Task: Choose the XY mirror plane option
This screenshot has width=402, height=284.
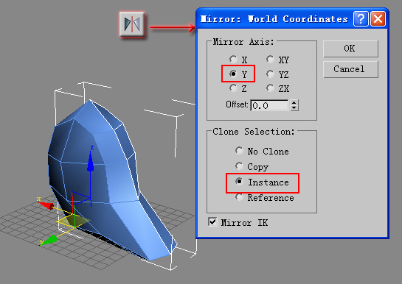Action: (270, 60)
